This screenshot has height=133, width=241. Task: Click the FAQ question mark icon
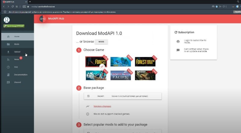pyautogui.click(x=8, y=67)
